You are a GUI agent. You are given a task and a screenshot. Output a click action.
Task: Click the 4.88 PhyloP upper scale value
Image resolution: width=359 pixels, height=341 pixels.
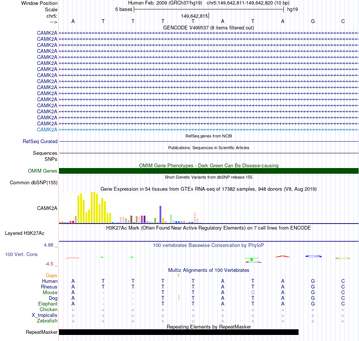coord(48,245)
